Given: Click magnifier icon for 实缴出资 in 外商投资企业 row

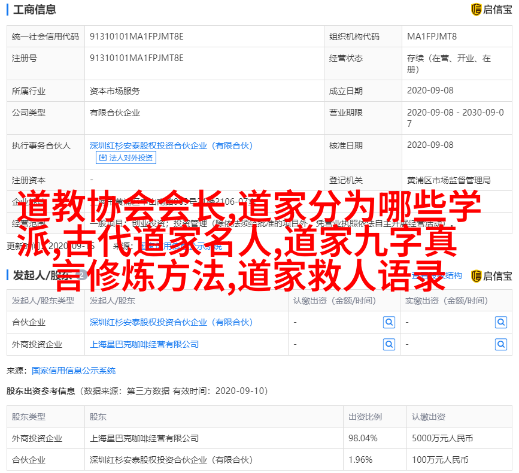Looking at the screenshot, I should pyautogui.click(x=501, y=345).
